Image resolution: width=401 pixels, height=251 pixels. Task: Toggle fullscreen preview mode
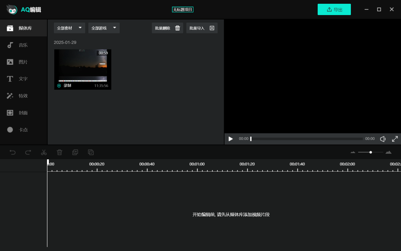(x=395, y=139)
